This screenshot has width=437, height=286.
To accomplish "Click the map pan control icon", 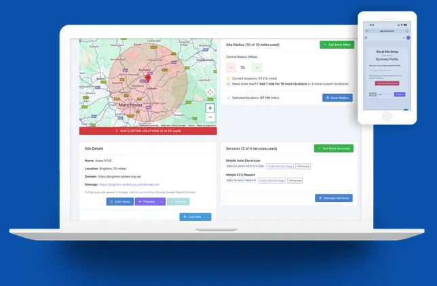I will (210, 92).
